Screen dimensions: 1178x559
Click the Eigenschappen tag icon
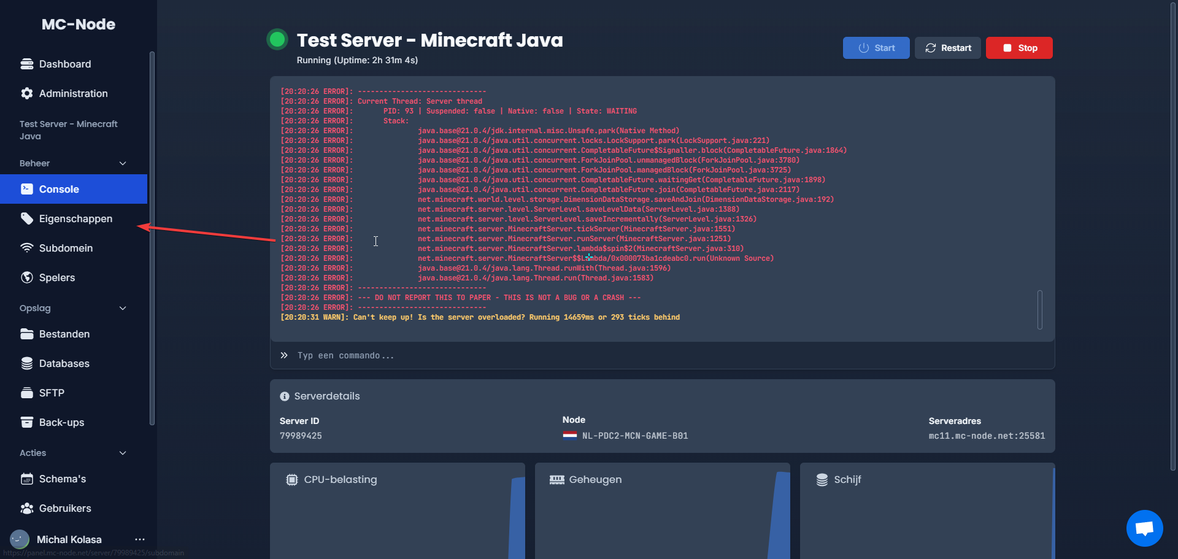(x=27, y=218)
